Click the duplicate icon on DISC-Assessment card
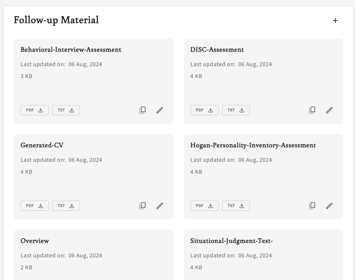This screenshot has width=355, height=280. 312,110
